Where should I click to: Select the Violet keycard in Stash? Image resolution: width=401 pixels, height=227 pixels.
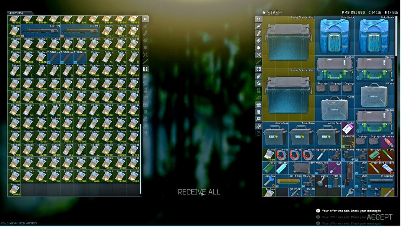pos(348,129)
